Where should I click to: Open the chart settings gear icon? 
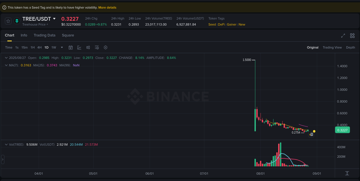pos(105,47)
